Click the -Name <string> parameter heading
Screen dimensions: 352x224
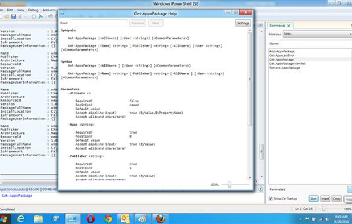click(81, 125)
